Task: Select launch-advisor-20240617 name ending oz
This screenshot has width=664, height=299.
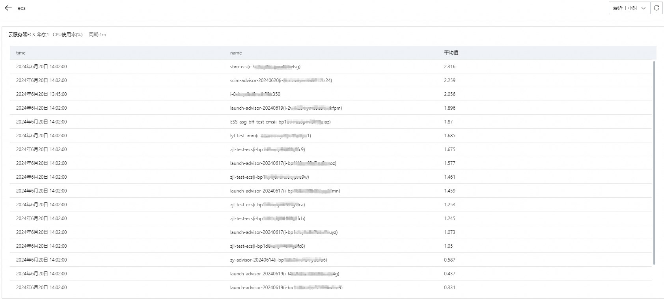Action: (283, 163)
